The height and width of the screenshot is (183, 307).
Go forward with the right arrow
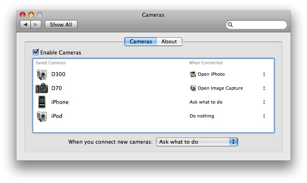click(x=36, y=25)
